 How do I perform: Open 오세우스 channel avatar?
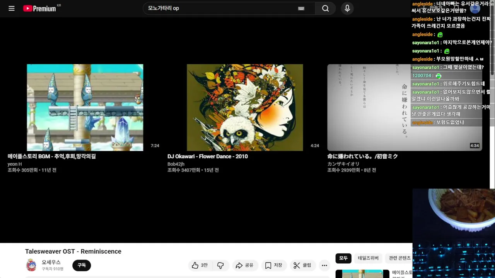(31, 265)
